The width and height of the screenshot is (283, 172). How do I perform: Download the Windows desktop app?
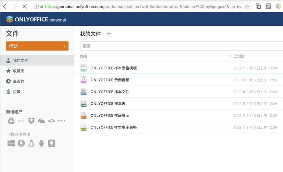coord(11,143)
